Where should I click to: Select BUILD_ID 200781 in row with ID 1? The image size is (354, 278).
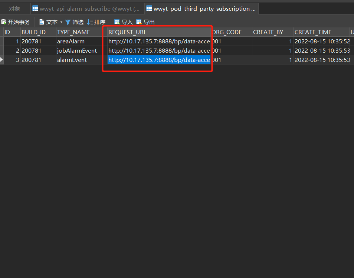point(38,41)
